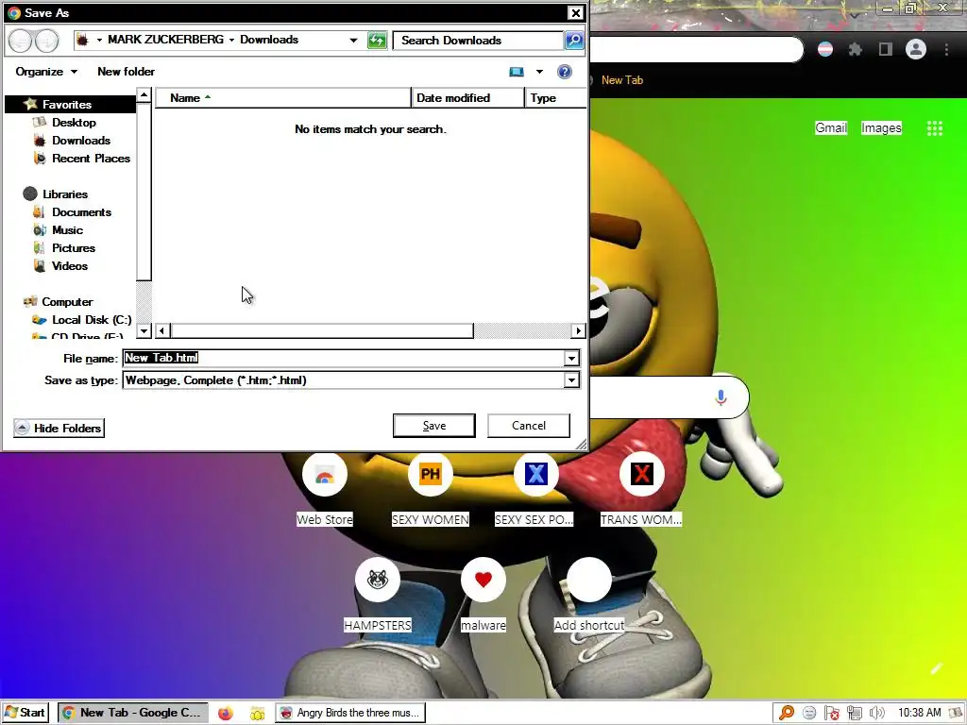Click the refresh button beside the address path
The image size is (967, 725).
377,41
